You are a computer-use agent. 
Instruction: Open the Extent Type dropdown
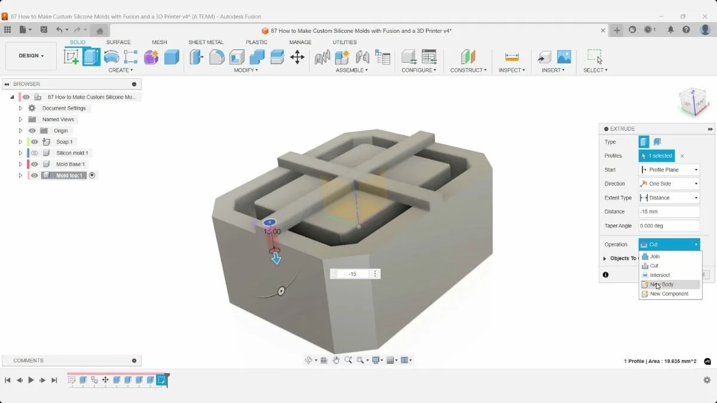(669, 198)
